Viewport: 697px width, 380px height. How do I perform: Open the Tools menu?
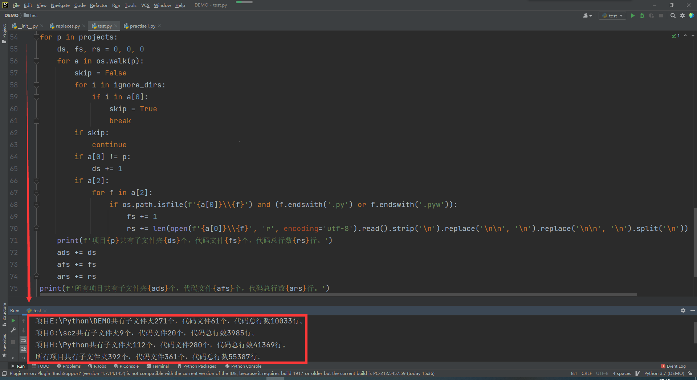click(x=130, y=5)
